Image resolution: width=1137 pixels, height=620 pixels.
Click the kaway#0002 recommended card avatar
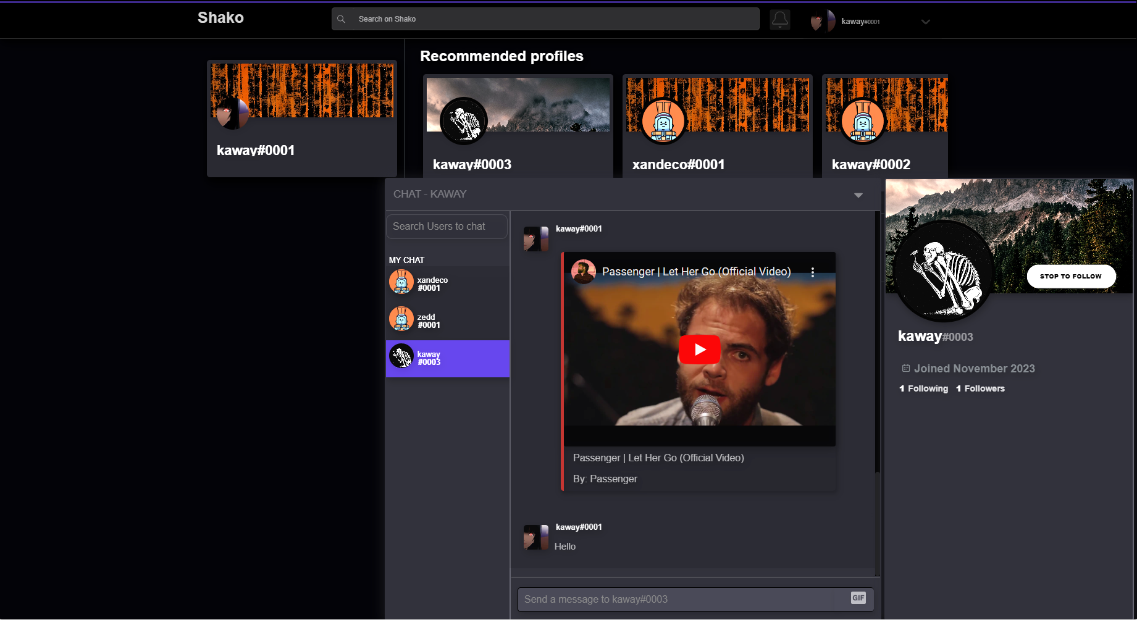coord(863,121)
